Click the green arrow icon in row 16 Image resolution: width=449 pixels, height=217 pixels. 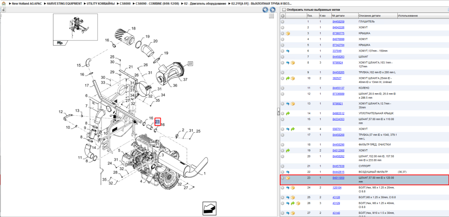tap(293, 129)
